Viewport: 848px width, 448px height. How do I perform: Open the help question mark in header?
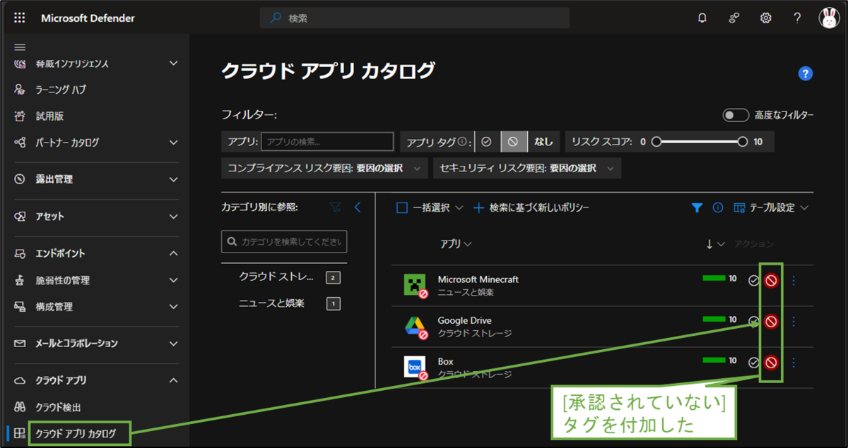point(797,18)
